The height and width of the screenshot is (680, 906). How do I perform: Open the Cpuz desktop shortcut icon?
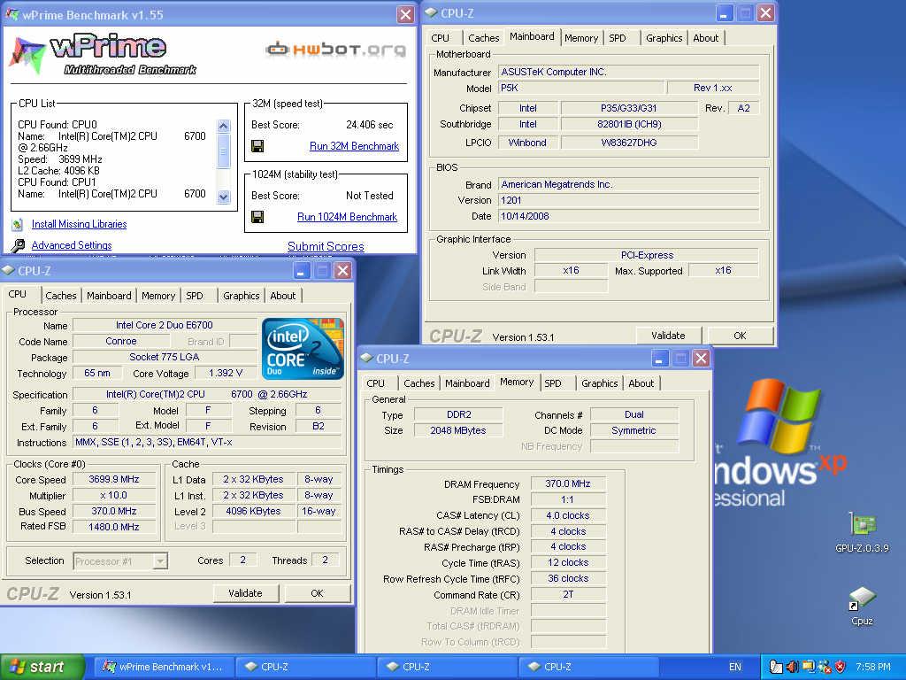[x=862, y=599]
